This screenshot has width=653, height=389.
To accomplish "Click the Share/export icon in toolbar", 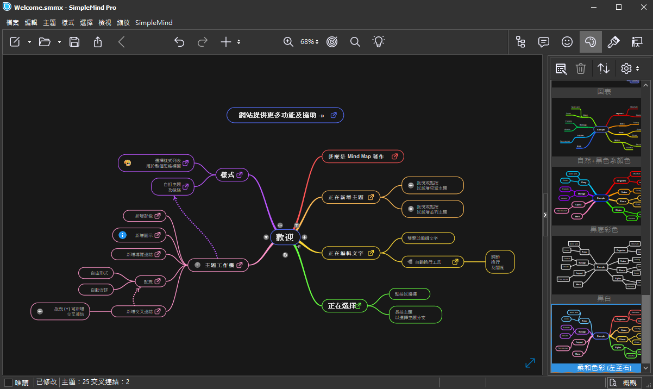I will coord(98,42).
